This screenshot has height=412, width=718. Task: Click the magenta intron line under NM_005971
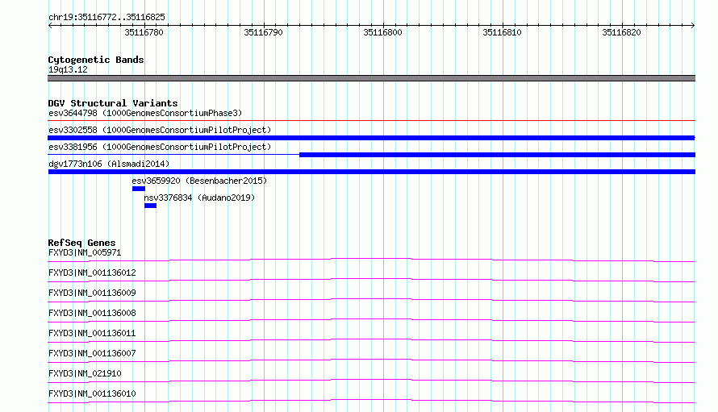click(371, 260)
